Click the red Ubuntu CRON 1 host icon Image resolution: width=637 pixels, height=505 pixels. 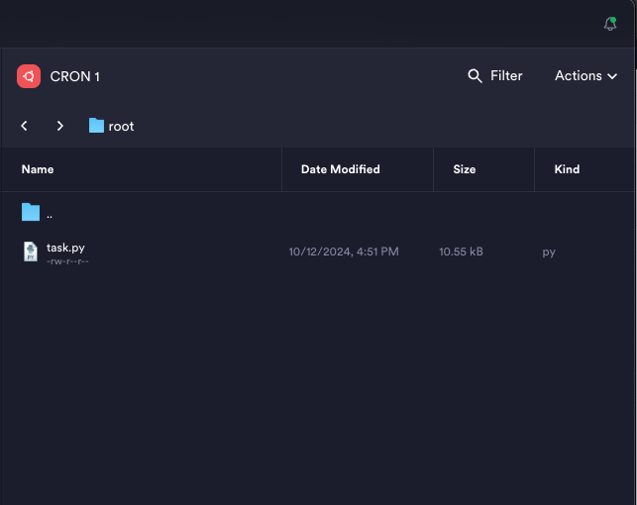pos(29,76)
